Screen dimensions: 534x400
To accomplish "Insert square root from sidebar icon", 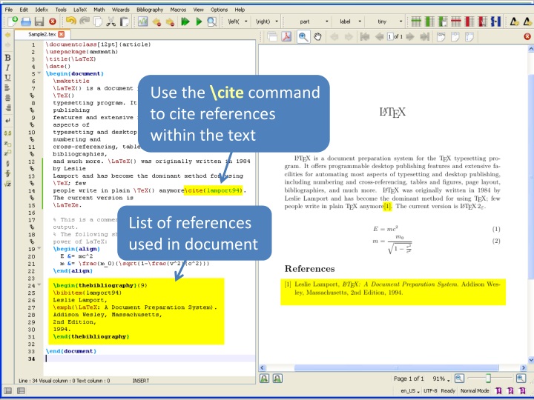I will point(7,184).
